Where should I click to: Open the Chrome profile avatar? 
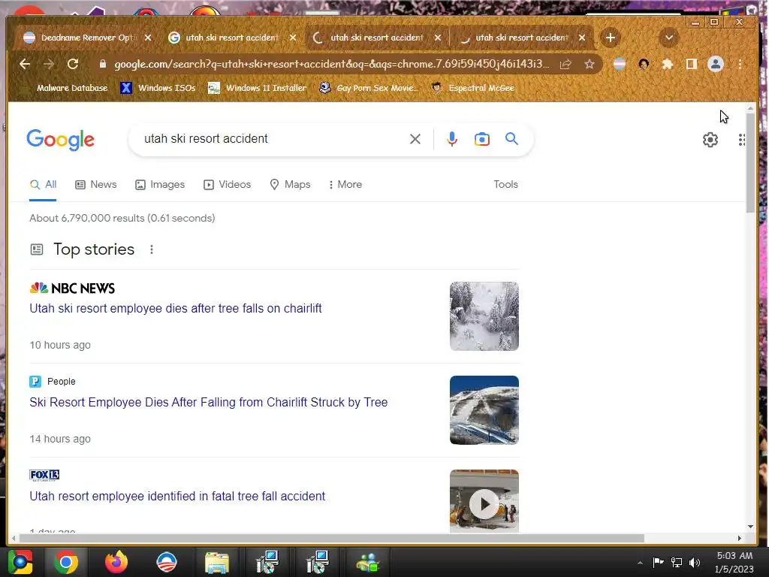716,65
